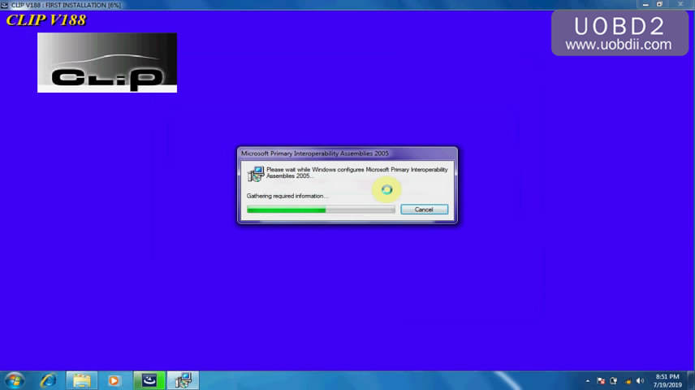Image resolution: width=695 pixels, height=390 pixels.
Task: Switch to CLIP installer taskbar item
Action: (149, 379)
